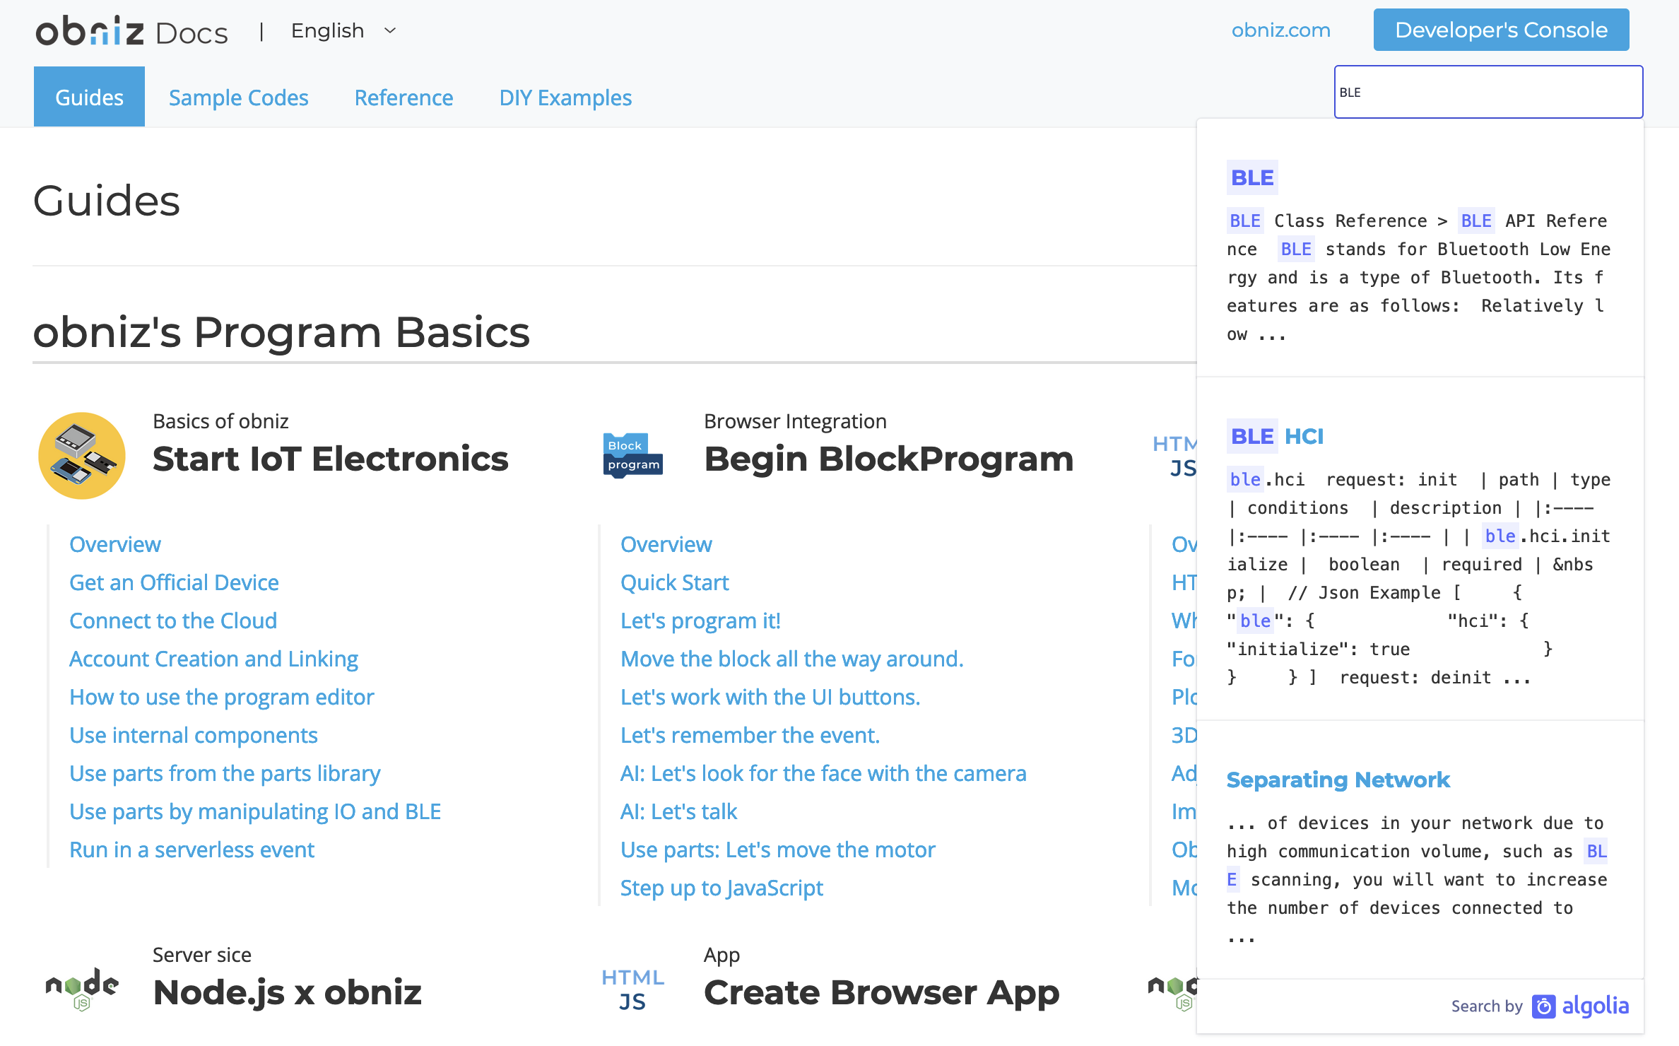Open the Connect to the Cloud guide

click(x=173, y=621)
